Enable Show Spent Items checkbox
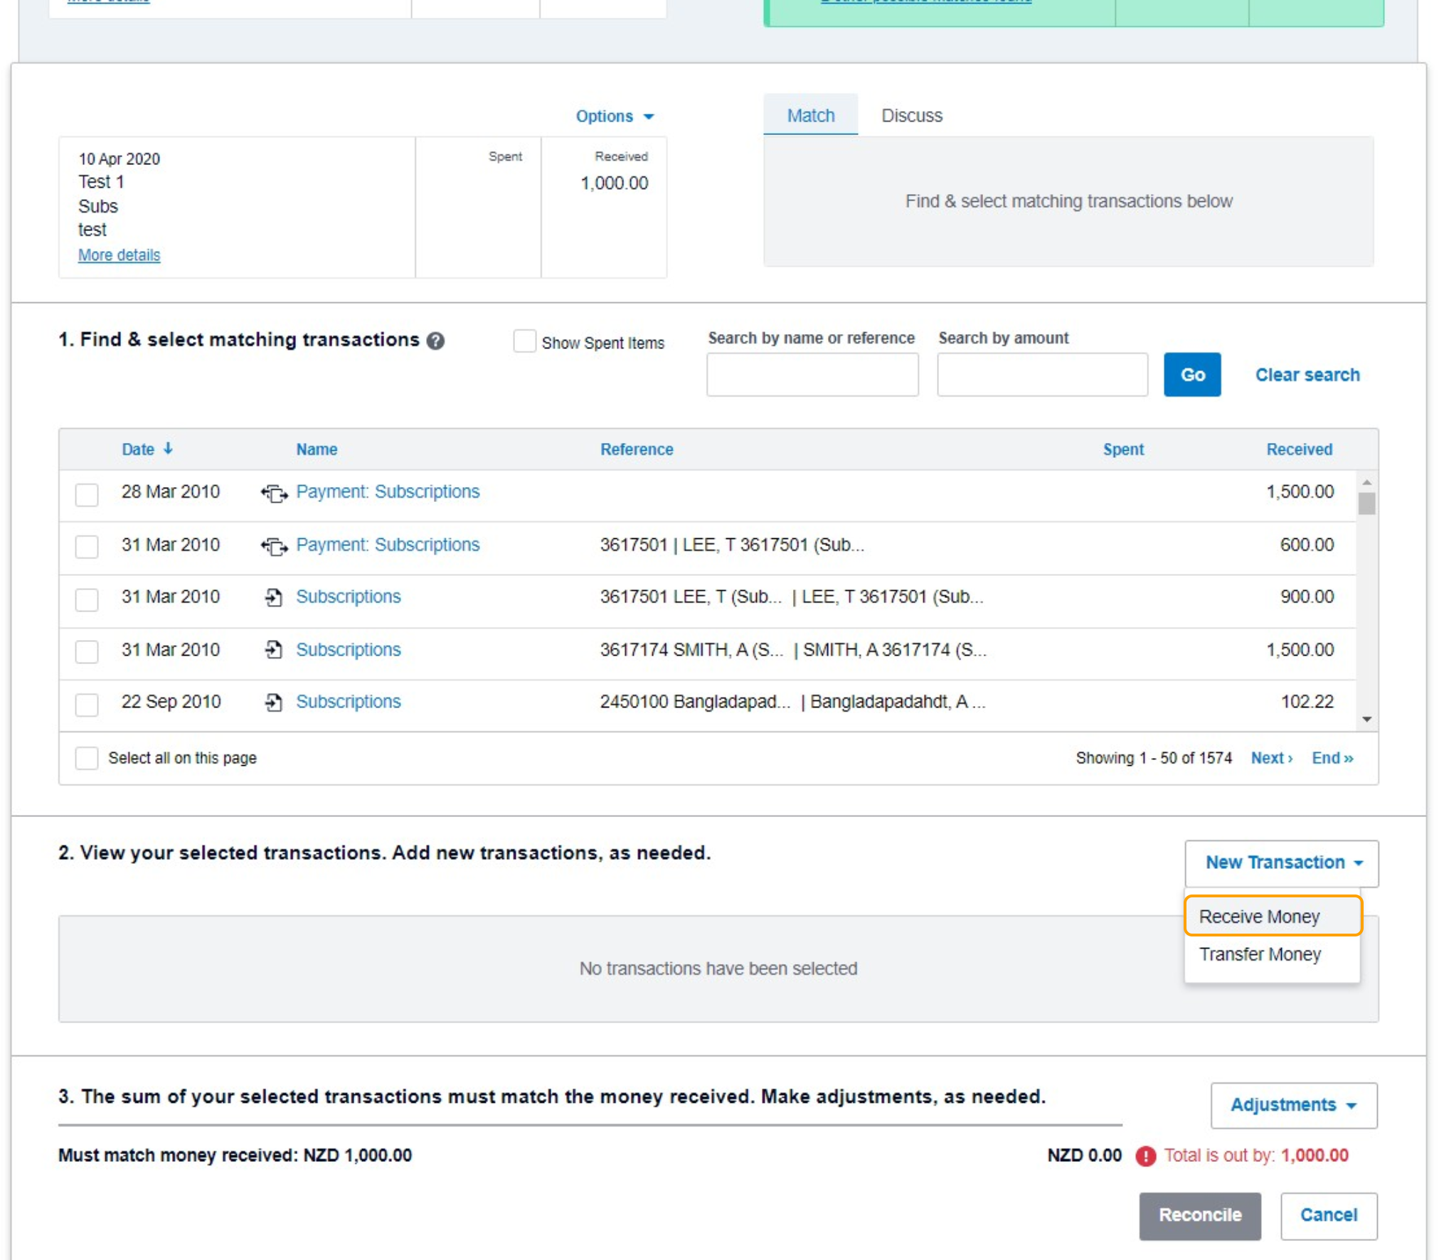The image size is (1439, 1260). click(x=524, y=341)
